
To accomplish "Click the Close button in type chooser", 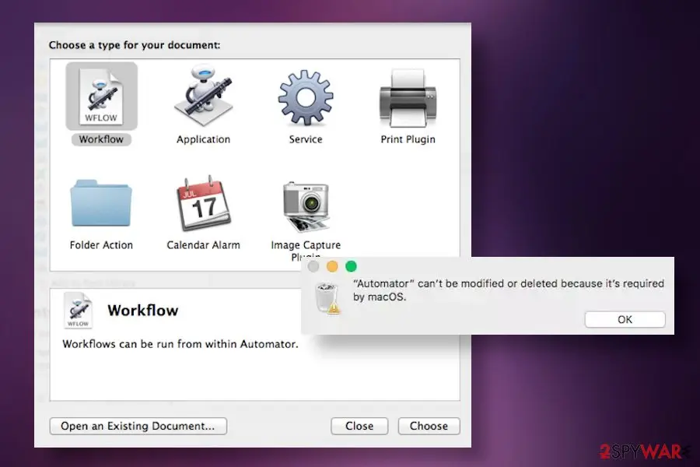I will tap(359, 426).
